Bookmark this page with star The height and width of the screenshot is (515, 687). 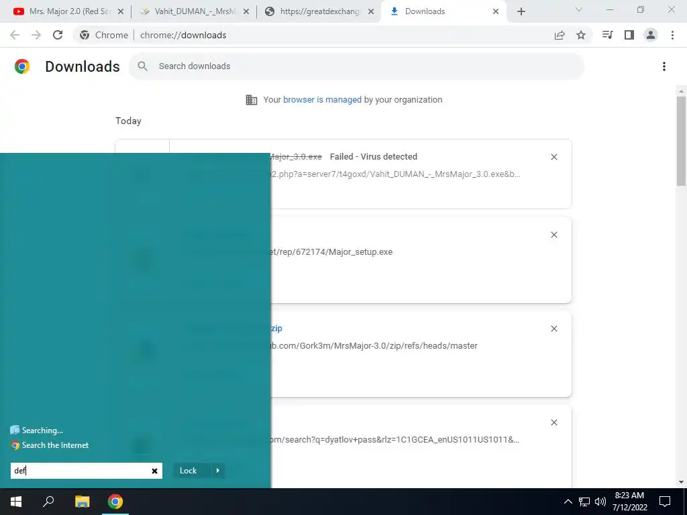point(581,35)
